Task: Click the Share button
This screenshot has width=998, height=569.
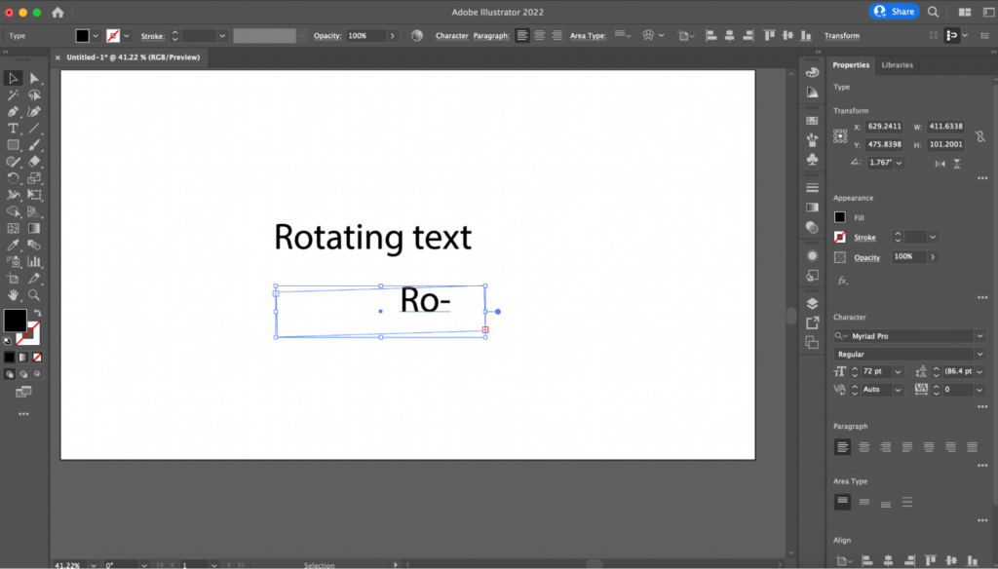Action: (894, 12)
